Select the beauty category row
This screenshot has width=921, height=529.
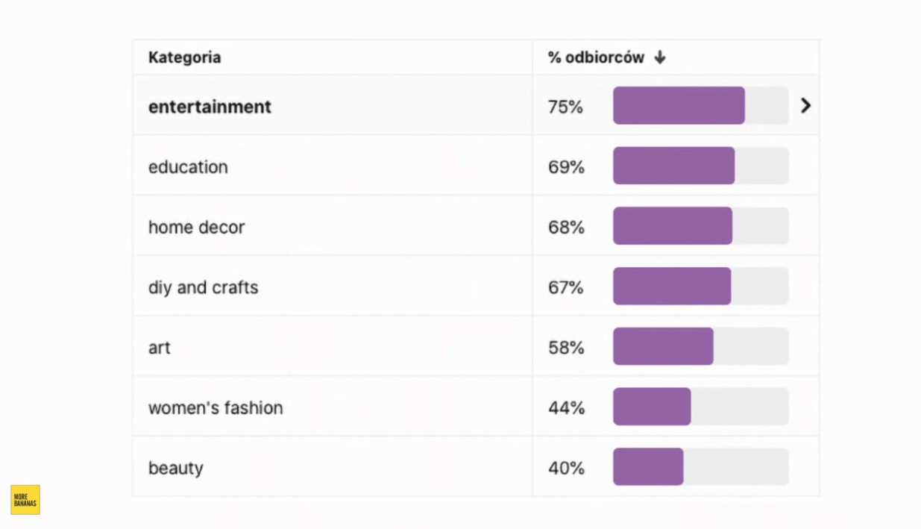(176, 469)
